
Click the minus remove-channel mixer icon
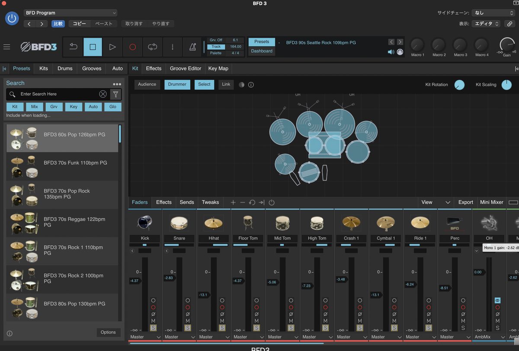click(242, 202)
